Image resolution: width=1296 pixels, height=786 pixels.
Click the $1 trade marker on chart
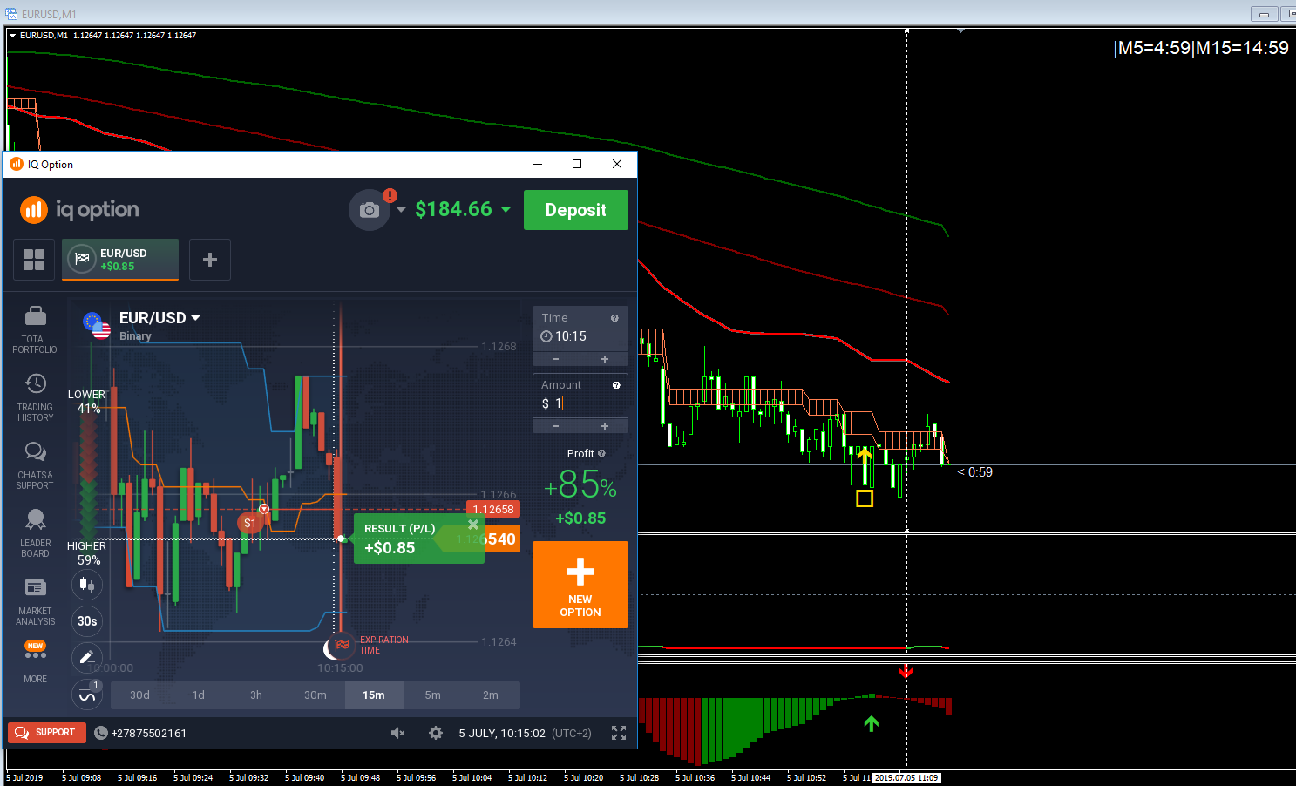point(249,523)
